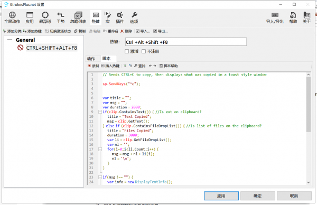Open the 关于 about page
Screen dimensions: 317x205
pyautogui.click(x=306, y=17)
